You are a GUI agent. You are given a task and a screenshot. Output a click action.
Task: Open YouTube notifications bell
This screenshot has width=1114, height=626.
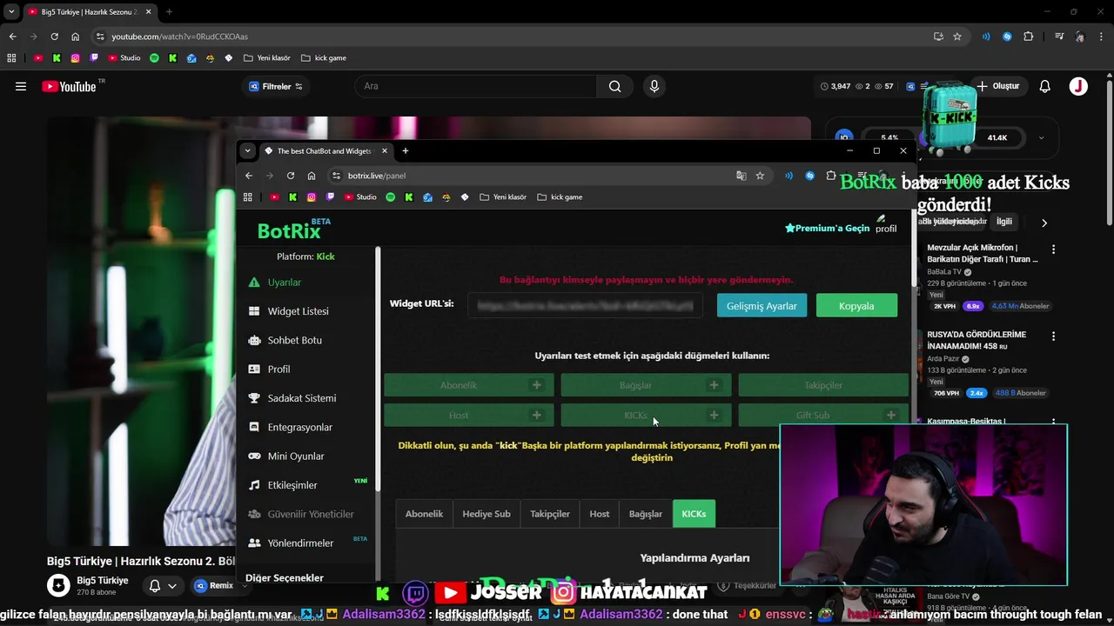pyautogui.click(x=1045, y=86)
